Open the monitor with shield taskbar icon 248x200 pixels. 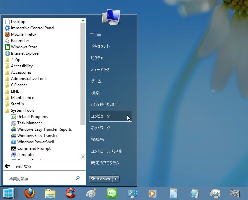215,194
